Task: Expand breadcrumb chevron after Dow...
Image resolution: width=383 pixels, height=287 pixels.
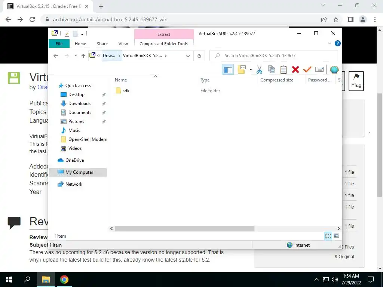Action: pyautogui.click(x=119, y=56)
